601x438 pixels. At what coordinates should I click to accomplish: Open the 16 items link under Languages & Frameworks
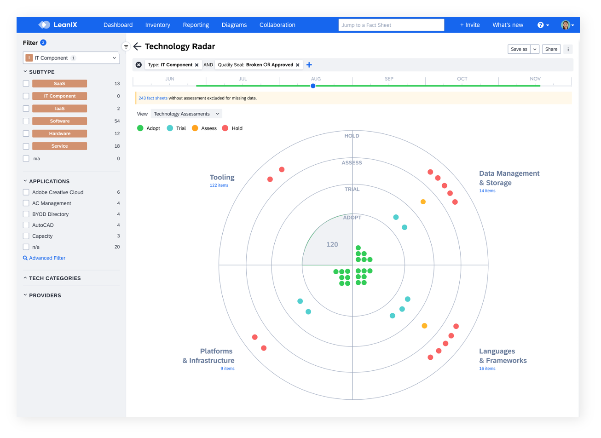[x=487, y=369]
